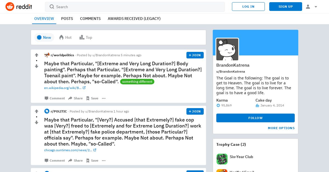Open the en.wikipedia.org external link

65,88
